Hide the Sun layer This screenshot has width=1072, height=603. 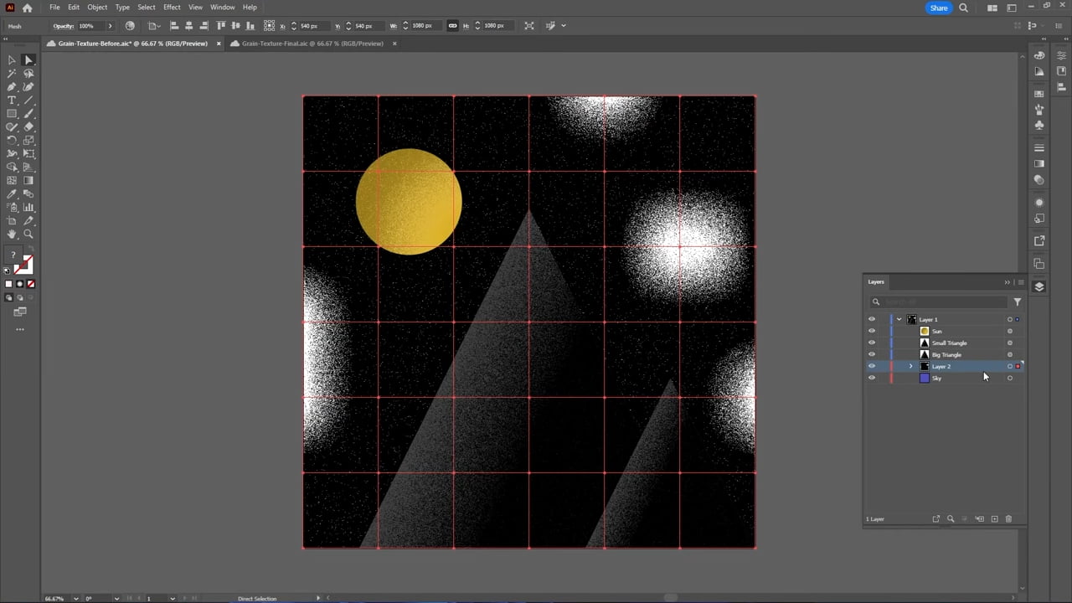872,331
